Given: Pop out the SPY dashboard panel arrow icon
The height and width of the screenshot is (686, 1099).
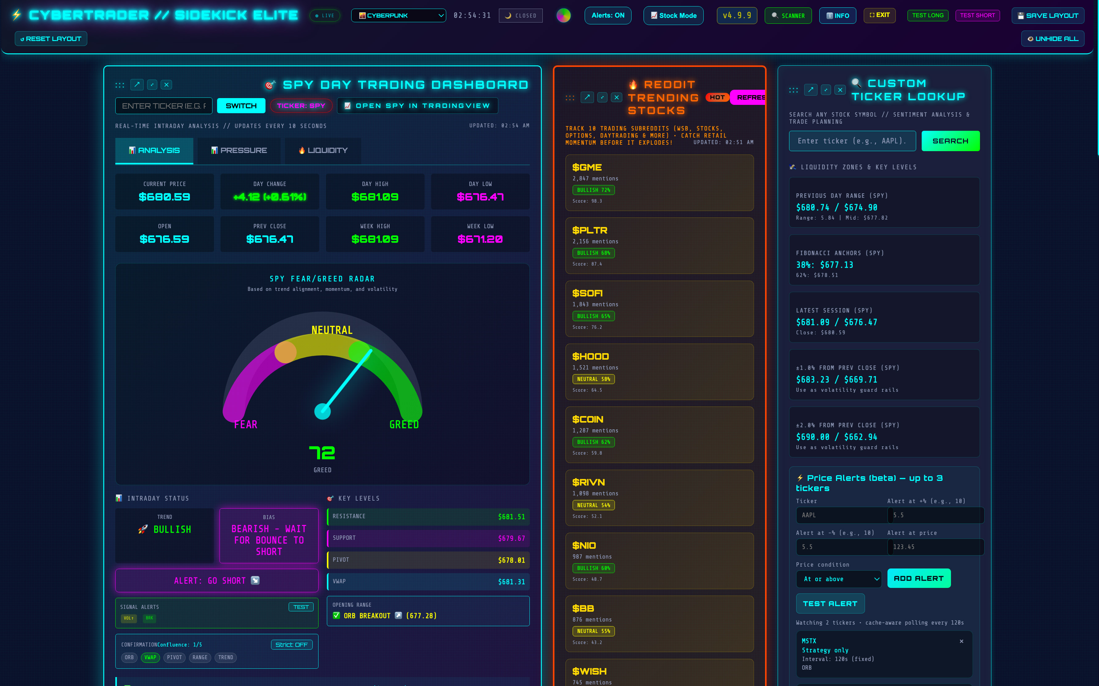Looking at the screenshot, I should (137, 85).
